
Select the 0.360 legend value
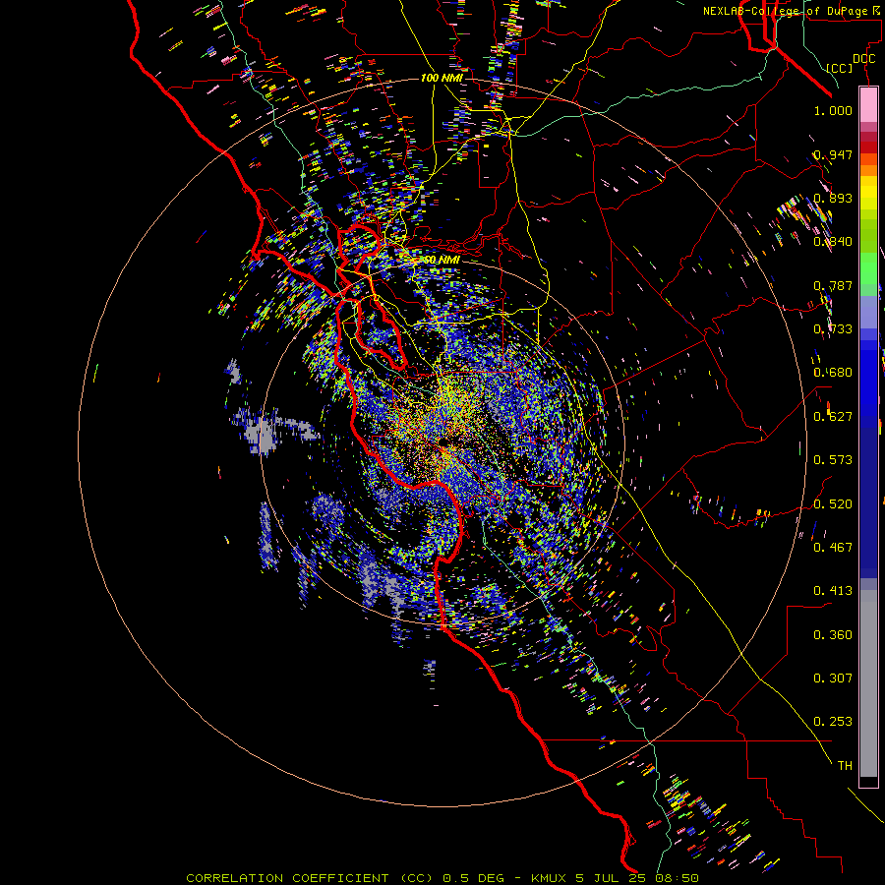point(833,635)
